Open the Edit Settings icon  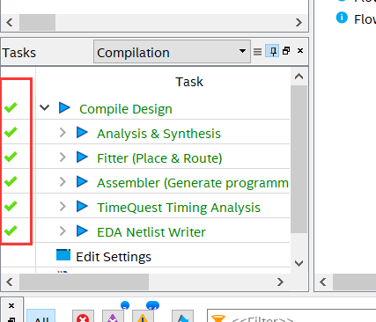(63, 255)
